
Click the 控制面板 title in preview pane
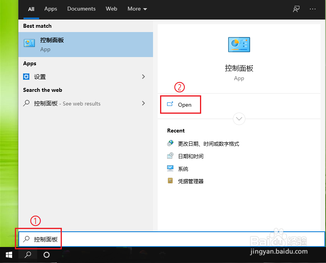click(x=239, y=68)
